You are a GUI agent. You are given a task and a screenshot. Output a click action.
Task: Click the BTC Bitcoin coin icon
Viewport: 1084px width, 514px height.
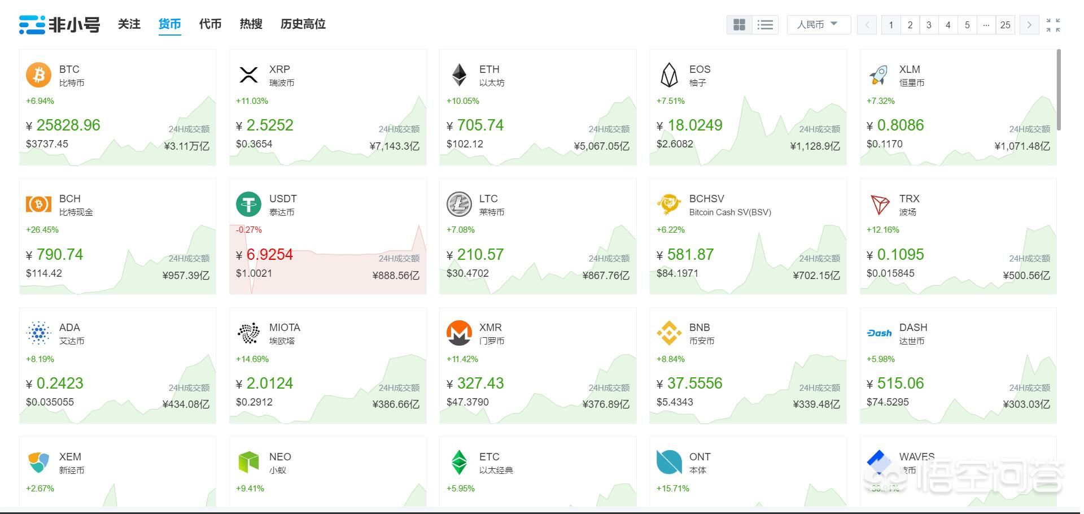38,75
